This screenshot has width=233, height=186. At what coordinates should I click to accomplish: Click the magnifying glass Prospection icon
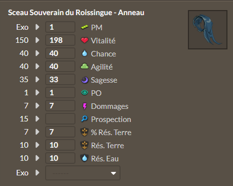[85, 119]
